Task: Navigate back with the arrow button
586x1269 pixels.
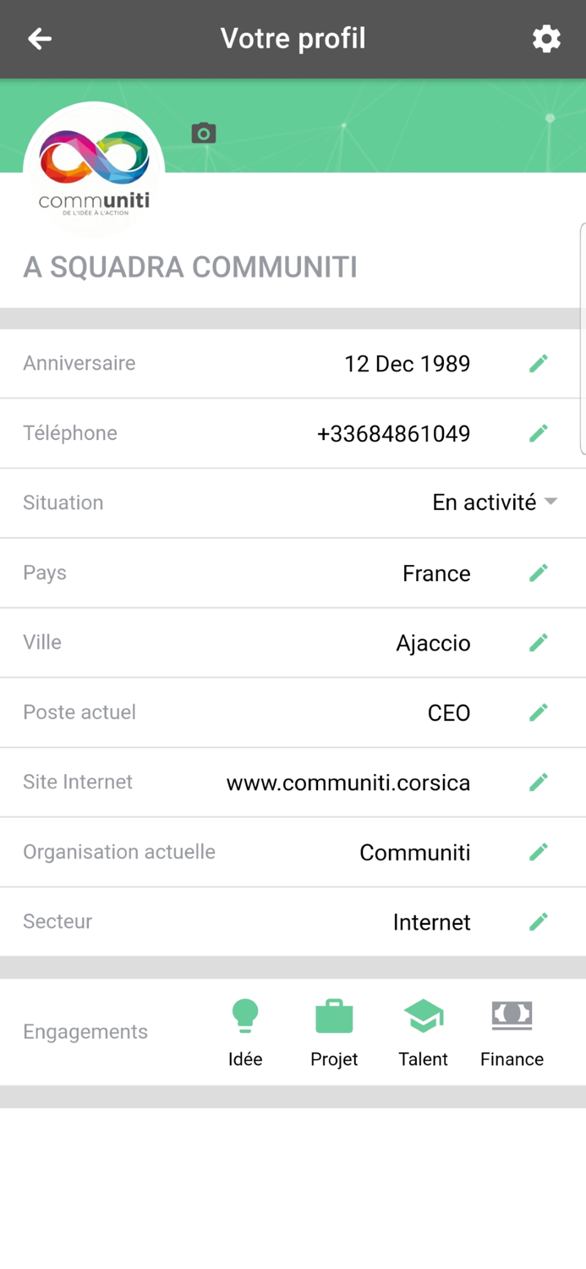Action: coord(40,38)
